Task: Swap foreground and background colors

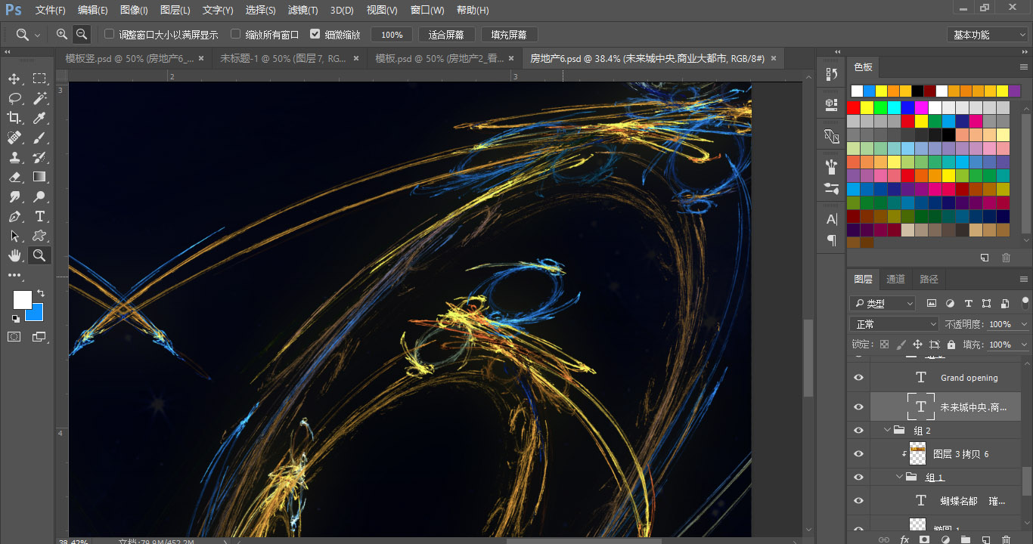Action: coord(41,292)
